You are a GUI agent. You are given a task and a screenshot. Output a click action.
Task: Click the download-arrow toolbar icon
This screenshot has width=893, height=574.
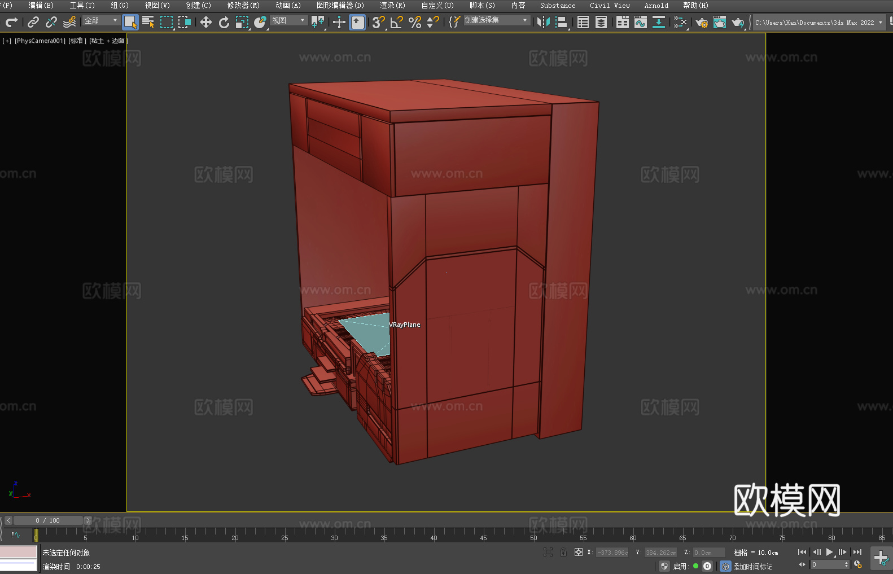coord(659,22)
